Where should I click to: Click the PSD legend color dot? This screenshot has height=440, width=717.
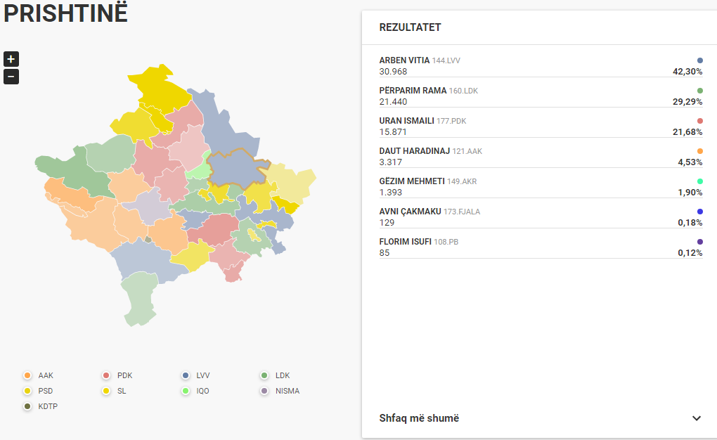27,391
